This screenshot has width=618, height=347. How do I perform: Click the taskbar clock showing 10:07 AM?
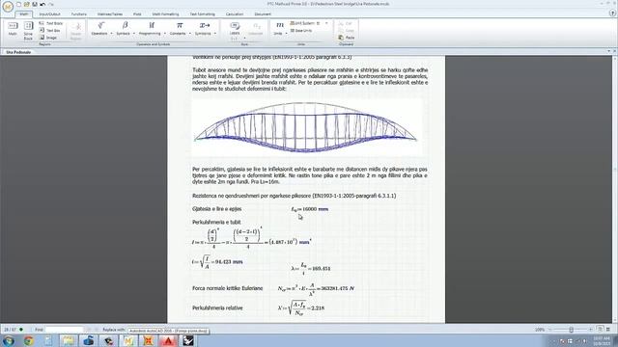(x=603, y=340)
